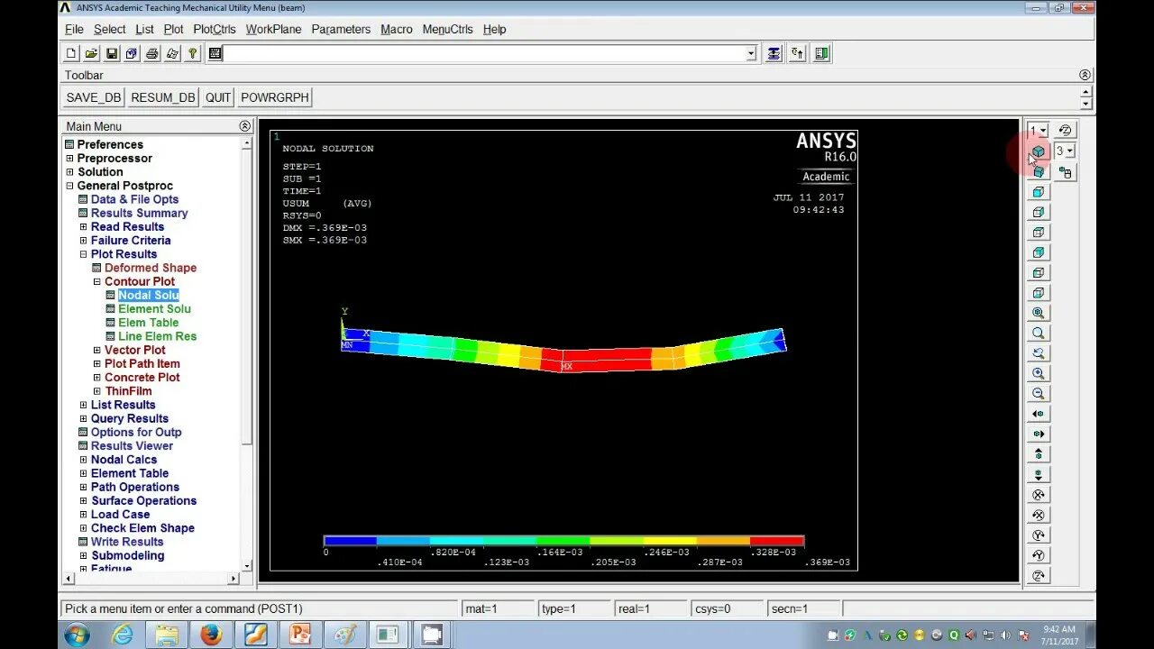
Task: Rotate the model about negative X icon
Action: pos(1039,495)
